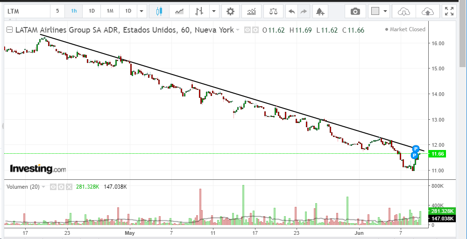
Task: Click the 16.00 price axis value
Action: pyautogui.click(x=438, y=43)
